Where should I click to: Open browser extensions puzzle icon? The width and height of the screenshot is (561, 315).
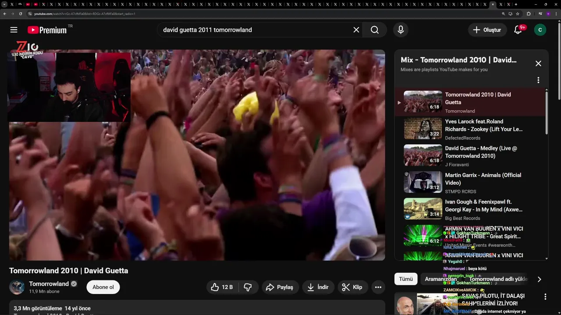coord(529,14)
